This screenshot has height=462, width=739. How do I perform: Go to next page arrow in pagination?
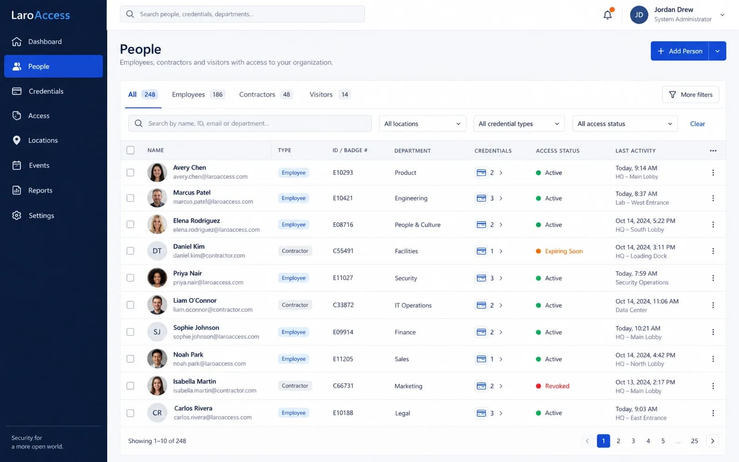click(712, 441)
